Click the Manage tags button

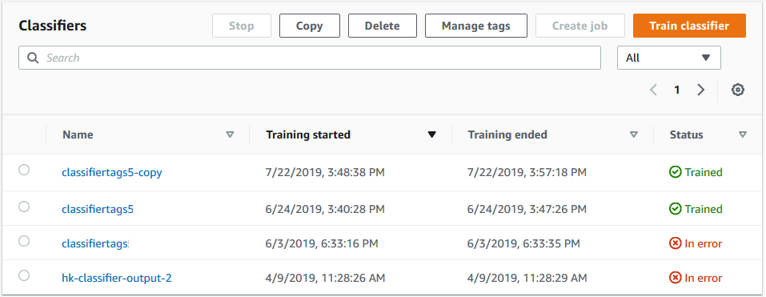coord(475,26)
